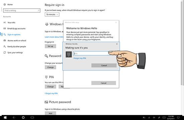Click the Family person icon
The width and height of the screenshot is (184, 120).
(5, 47)
